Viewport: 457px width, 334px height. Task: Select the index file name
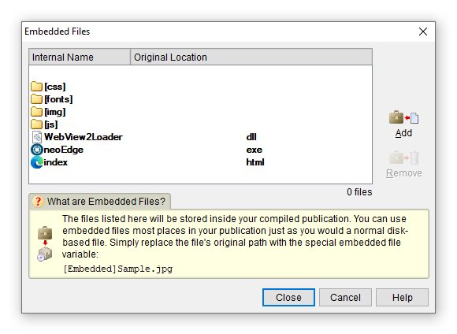pyautogui.click(x=56, y=162)
